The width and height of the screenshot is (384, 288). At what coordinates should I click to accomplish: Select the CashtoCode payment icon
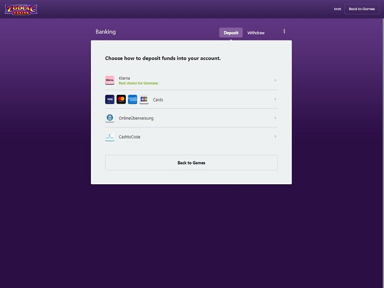coord(110,137)
